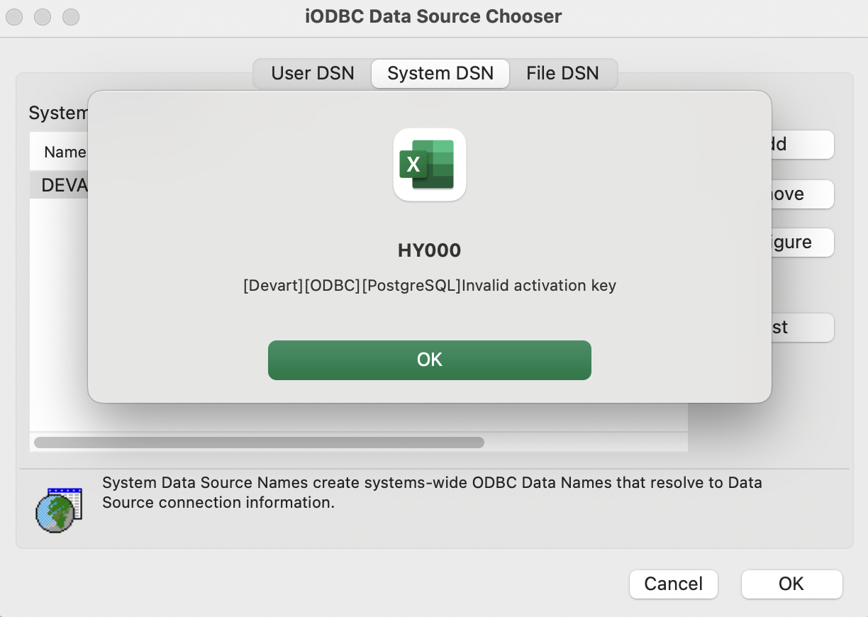Click the window zoom button in title bar

click(x=71, y=16)
